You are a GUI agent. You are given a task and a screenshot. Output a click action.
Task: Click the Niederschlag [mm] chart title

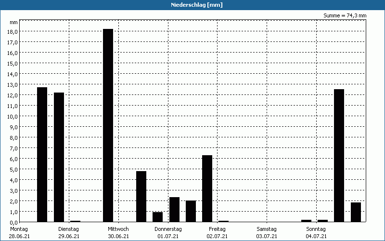pyautogui.click(x=197, y=5)
